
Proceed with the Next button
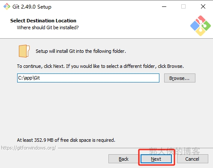point(156,159)
